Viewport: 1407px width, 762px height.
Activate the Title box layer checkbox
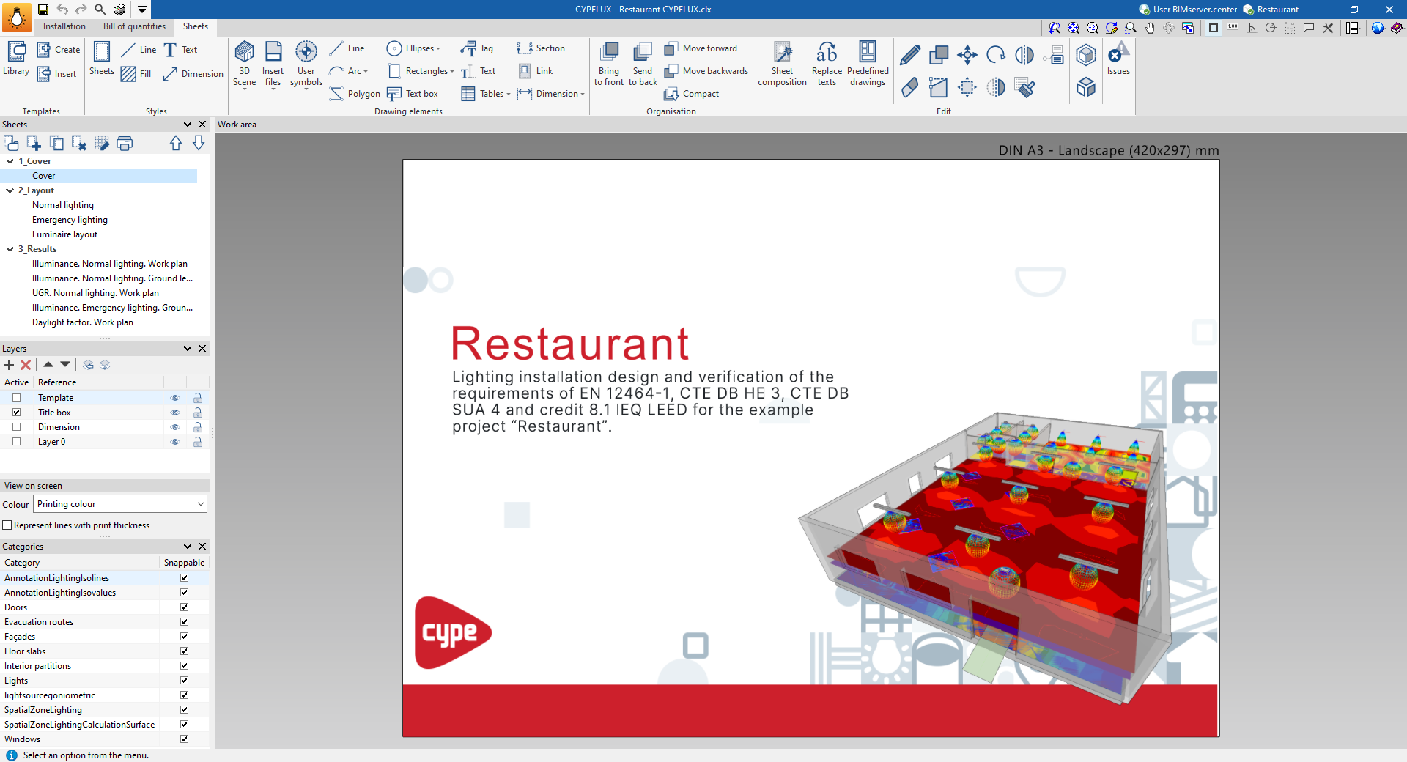click(x=16, y=413)
